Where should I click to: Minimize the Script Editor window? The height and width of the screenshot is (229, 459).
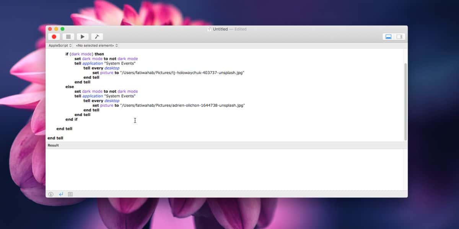coord(56,29)
